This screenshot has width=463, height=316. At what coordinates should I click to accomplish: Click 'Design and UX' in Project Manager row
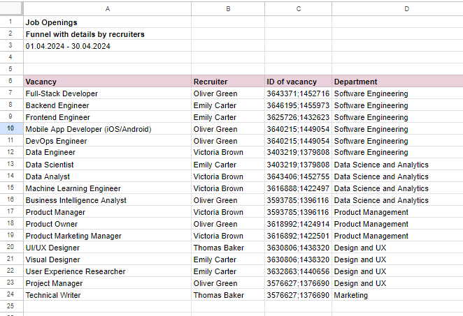click(397, 283)
